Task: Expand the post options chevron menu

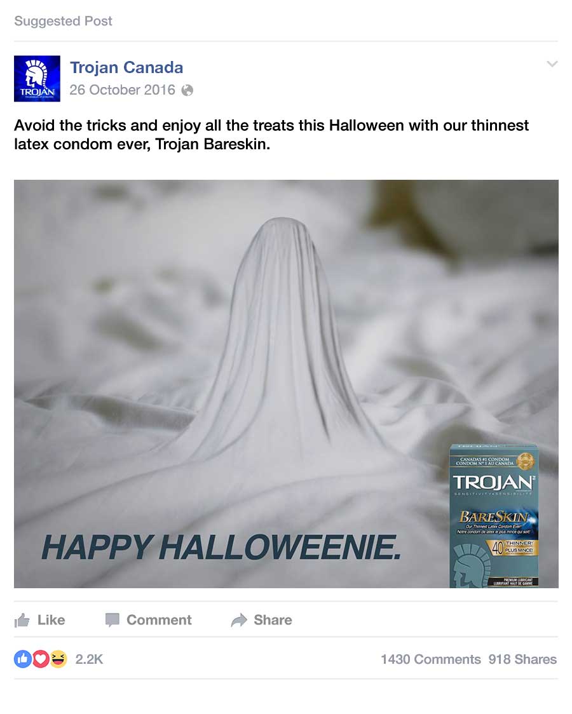Action: [552, 64]
